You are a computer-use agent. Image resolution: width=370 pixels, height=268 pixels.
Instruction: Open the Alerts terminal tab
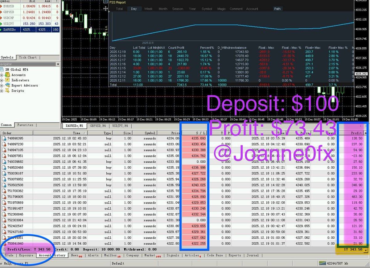click(x=93, y=255)
